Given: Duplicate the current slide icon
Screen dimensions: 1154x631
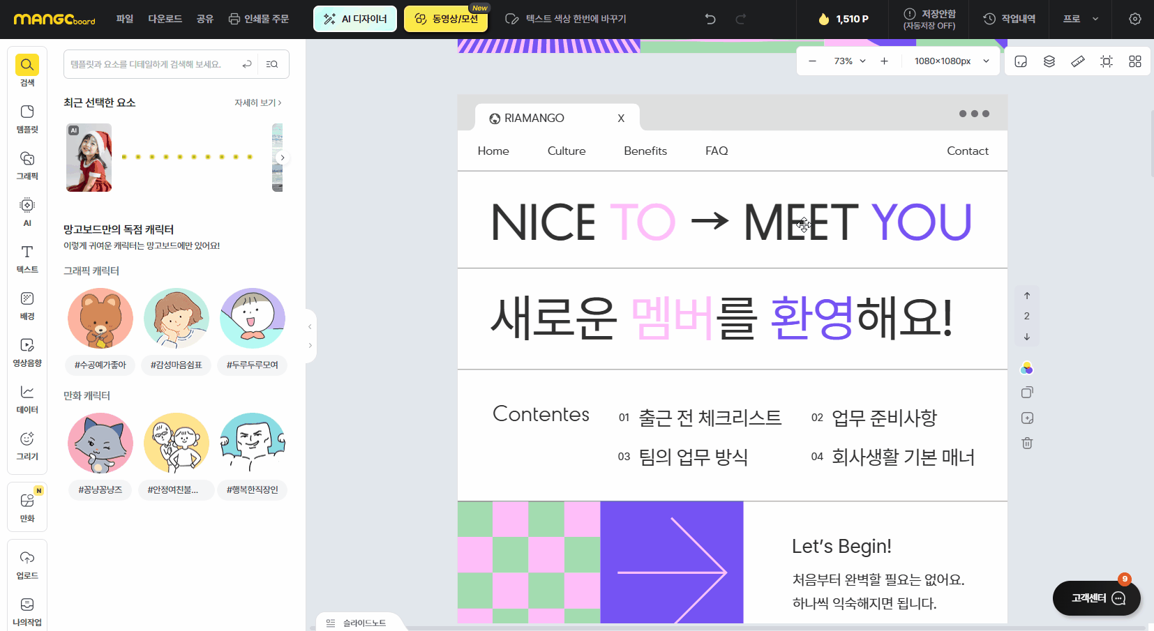Looking at the screenshot, I should (1027, 393).
